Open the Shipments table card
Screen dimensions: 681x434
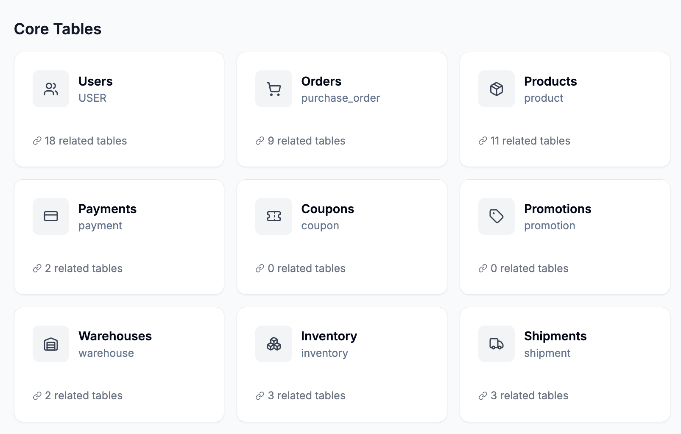564,364
